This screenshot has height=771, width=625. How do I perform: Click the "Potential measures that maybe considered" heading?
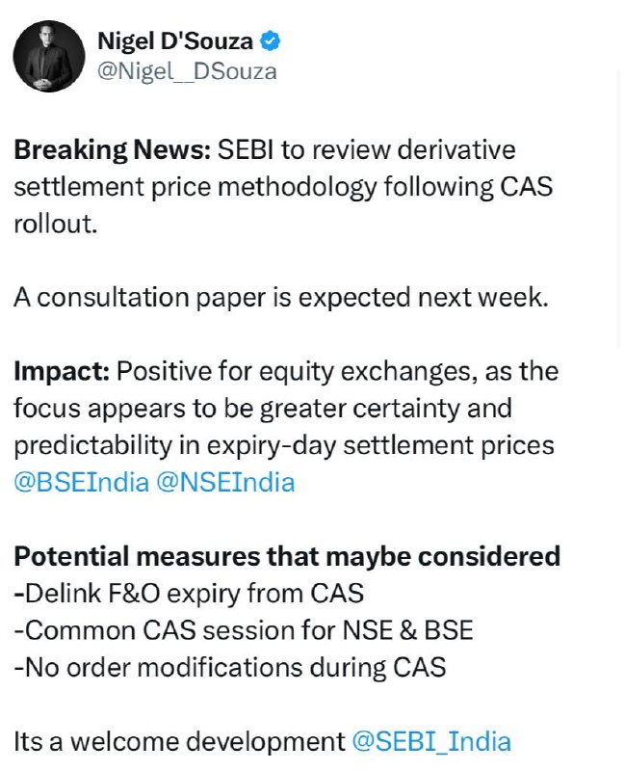(287, 557)
